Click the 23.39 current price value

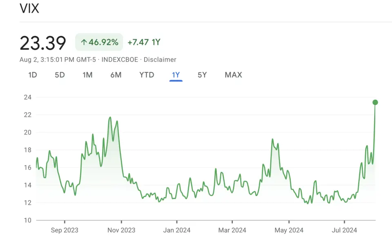[43, 43]
